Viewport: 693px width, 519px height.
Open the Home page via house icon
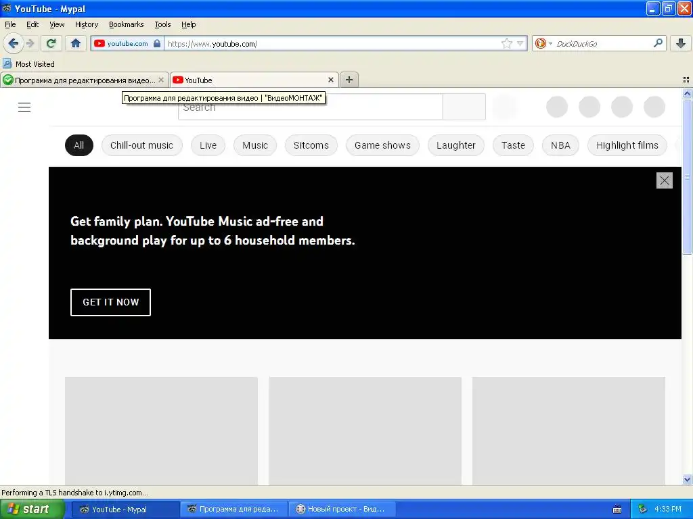(76, 43)
